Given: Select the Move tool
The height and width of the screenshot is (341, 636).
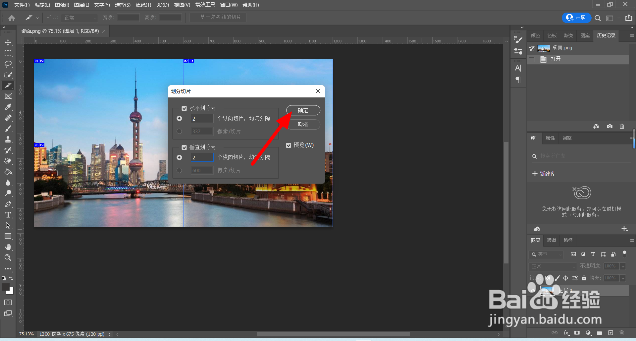Looking at the screenshot, I should [8, 42].
